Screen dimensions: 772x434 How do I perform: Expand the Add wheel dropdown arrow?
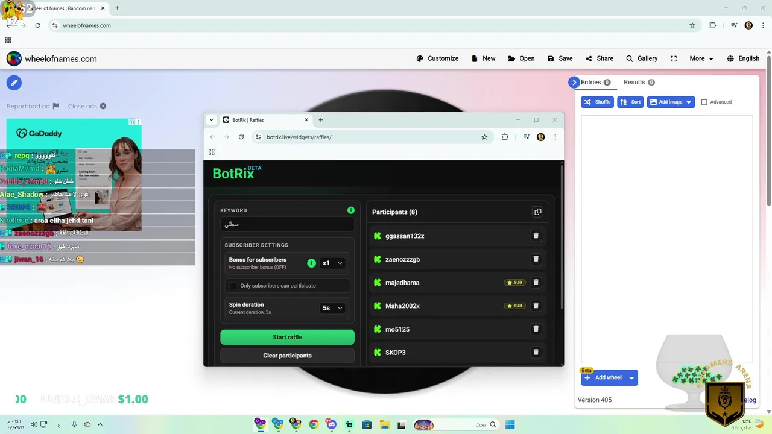point(631,377)
